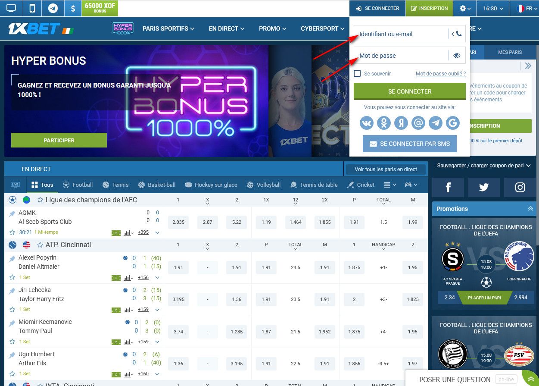Sign in with Telegram circle icon
Screen dimensions: 539x386
coord(436,123)
